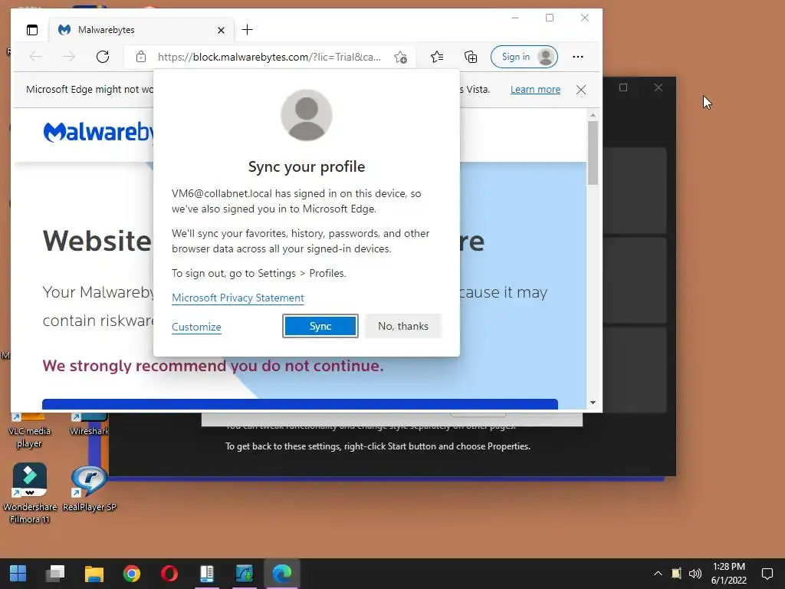Click the volume speaker tray icon
785x589 pixels.
695,574
